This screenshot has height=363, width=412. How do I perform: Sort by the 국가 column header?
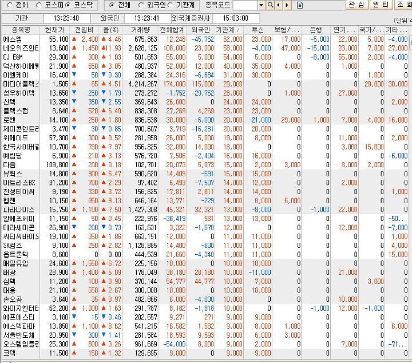pos(371,30)
